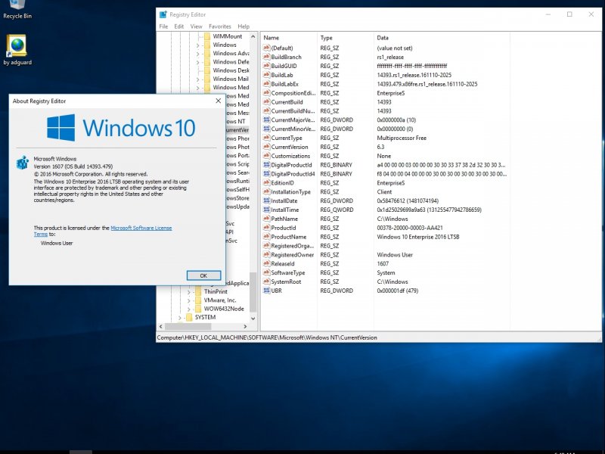Close the About Registry Editor dialog
The height and width of the screenshot is (454, 605).
(218, 101)
